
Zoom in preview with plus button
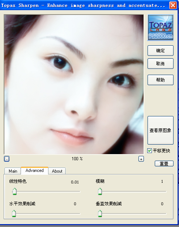pyautogui.click(x=141, y=159)
